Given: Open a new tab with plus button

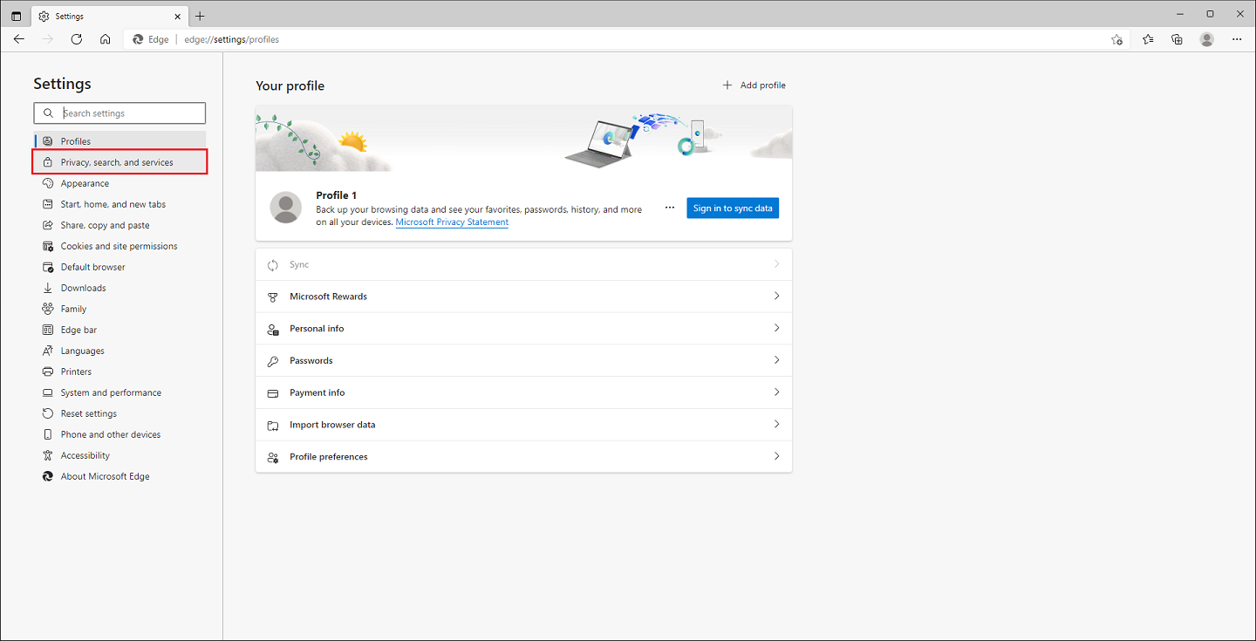Looking at the screenshot, I should click(200, 16).
